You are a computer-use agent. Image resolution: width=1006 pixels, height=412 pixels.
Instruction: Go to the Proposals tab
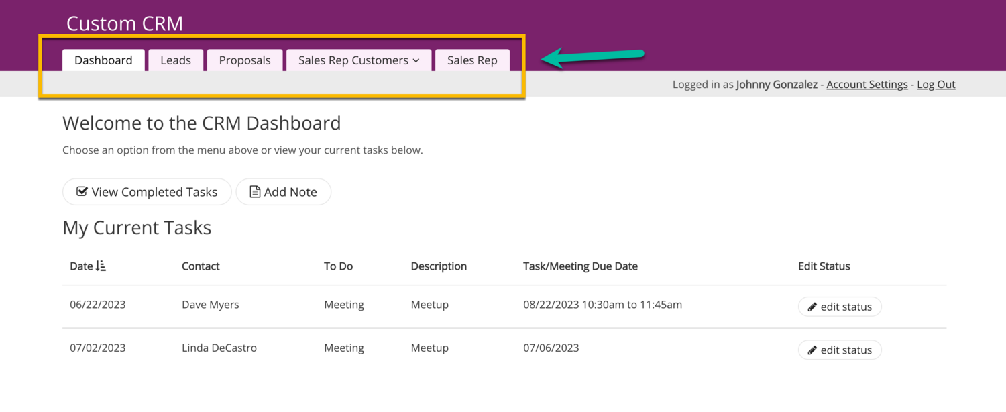(245, 60)
